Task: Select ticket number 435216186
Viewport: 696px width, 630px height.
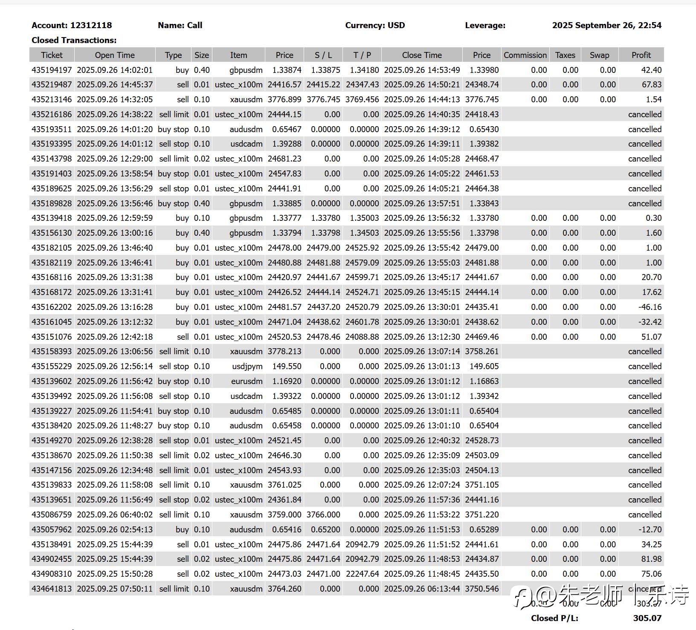Action: coord(52,114)
